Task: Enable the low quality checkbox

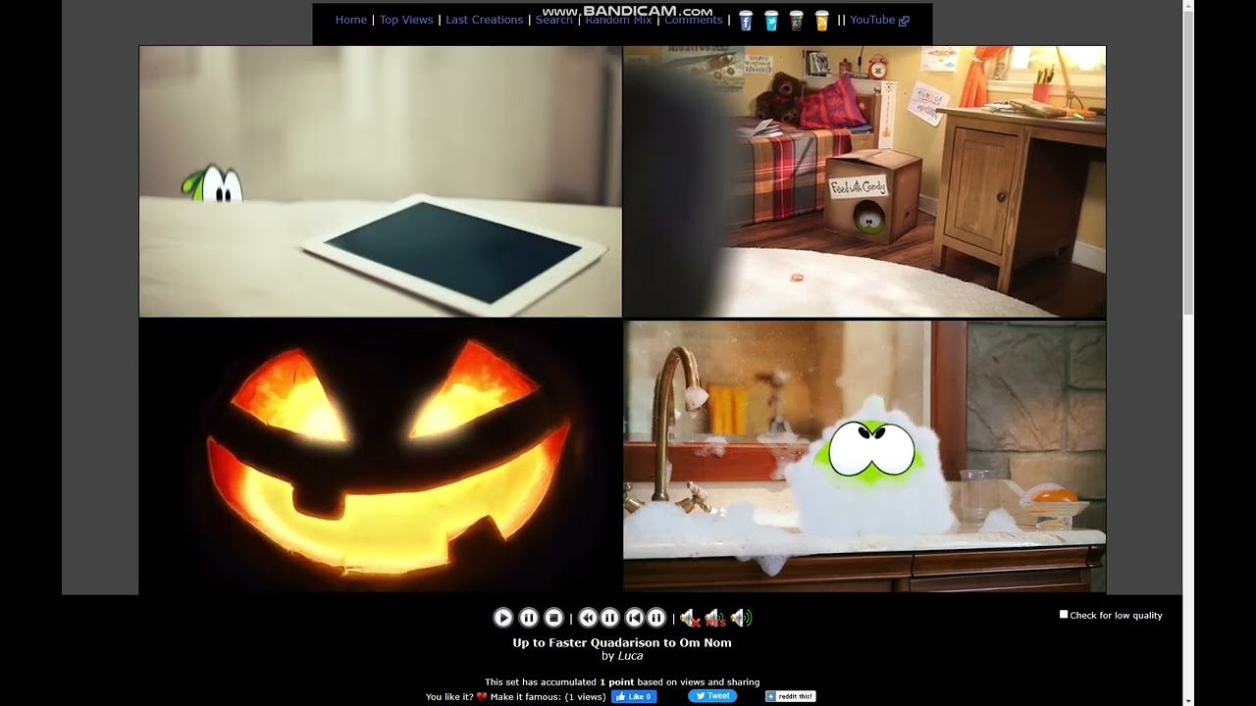Action: click(x=1064, y=614)
